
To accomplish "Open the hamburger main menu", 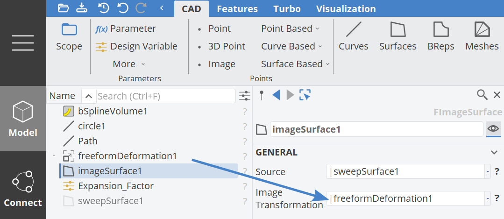I will point(23,42).
